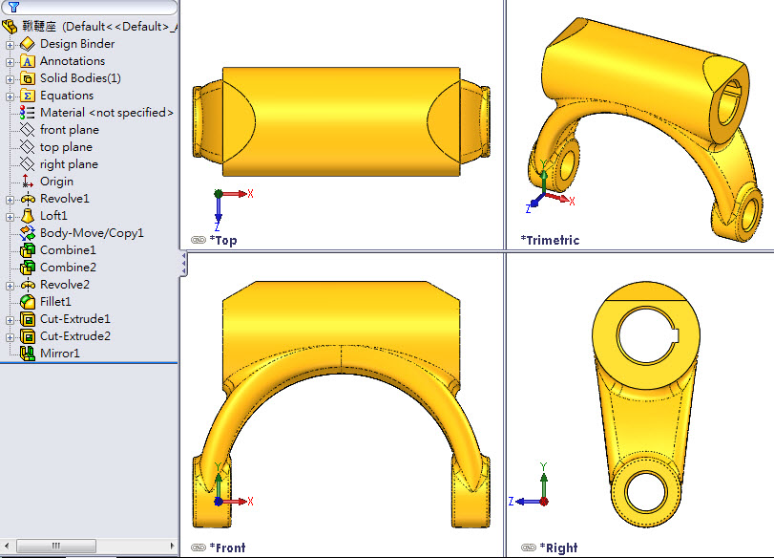Select the 'Origin' label
Image resolution: width=774 pixels, height=558 pixels.
(x=56, y=182)
